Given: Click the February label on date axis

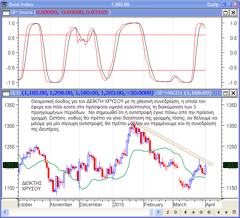Looking at the screenshot, I should pyautogui.click(x=154, y=205).
